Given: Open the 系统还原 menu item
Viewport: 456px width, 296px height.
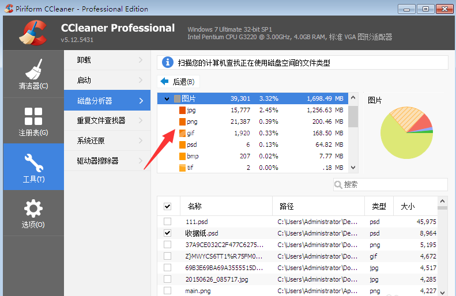Looking at the screenshot, I should 107,141.
